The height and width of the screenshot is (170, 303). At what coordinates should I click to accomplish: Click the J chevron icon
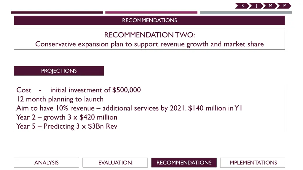(x=256, y=6)
